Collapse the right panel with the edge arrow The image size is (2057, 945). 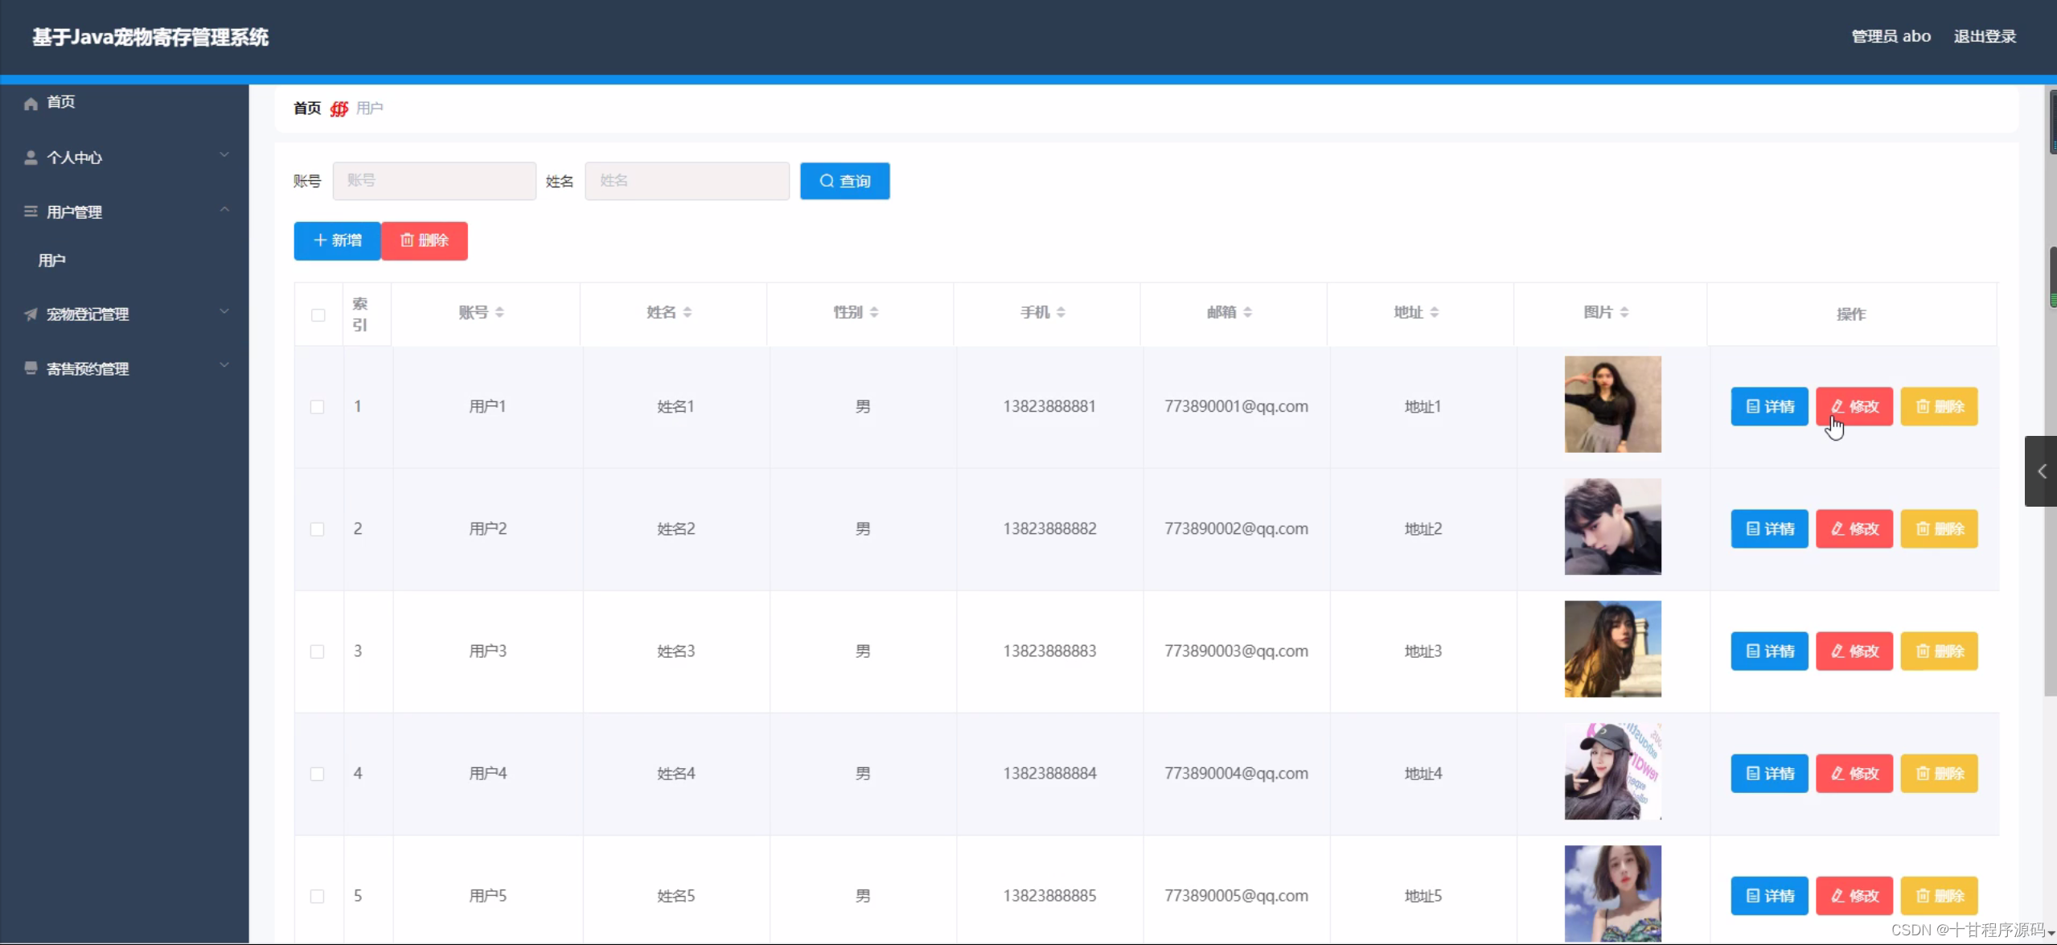point(2041,471)
